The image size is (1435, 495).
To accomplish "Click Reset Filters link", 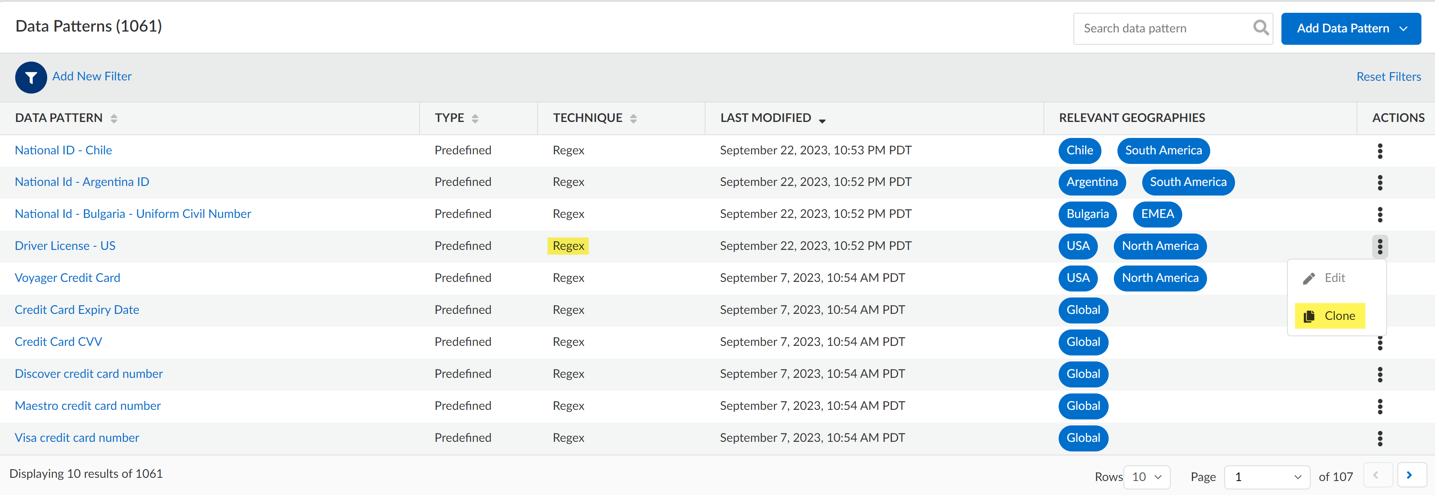I will pos(1388,77).
